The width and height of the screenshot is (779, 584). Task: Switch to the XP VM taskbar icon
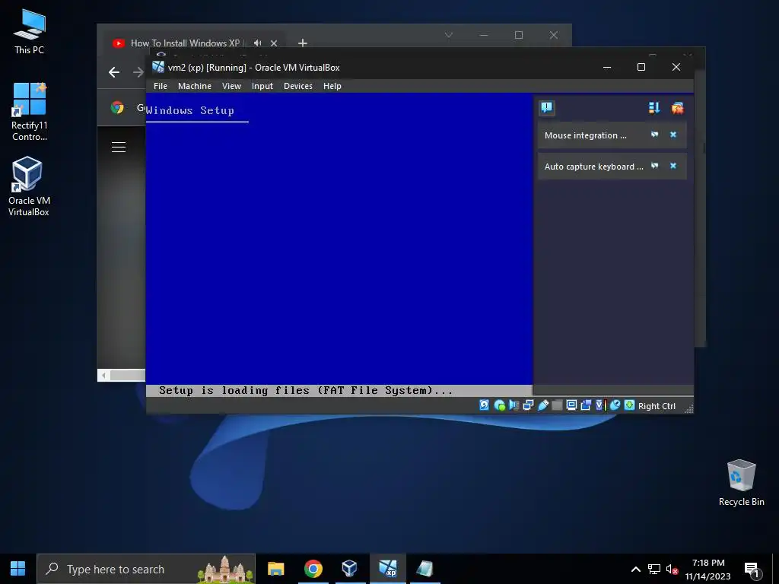pyautogui.click(x=387, y=569)
